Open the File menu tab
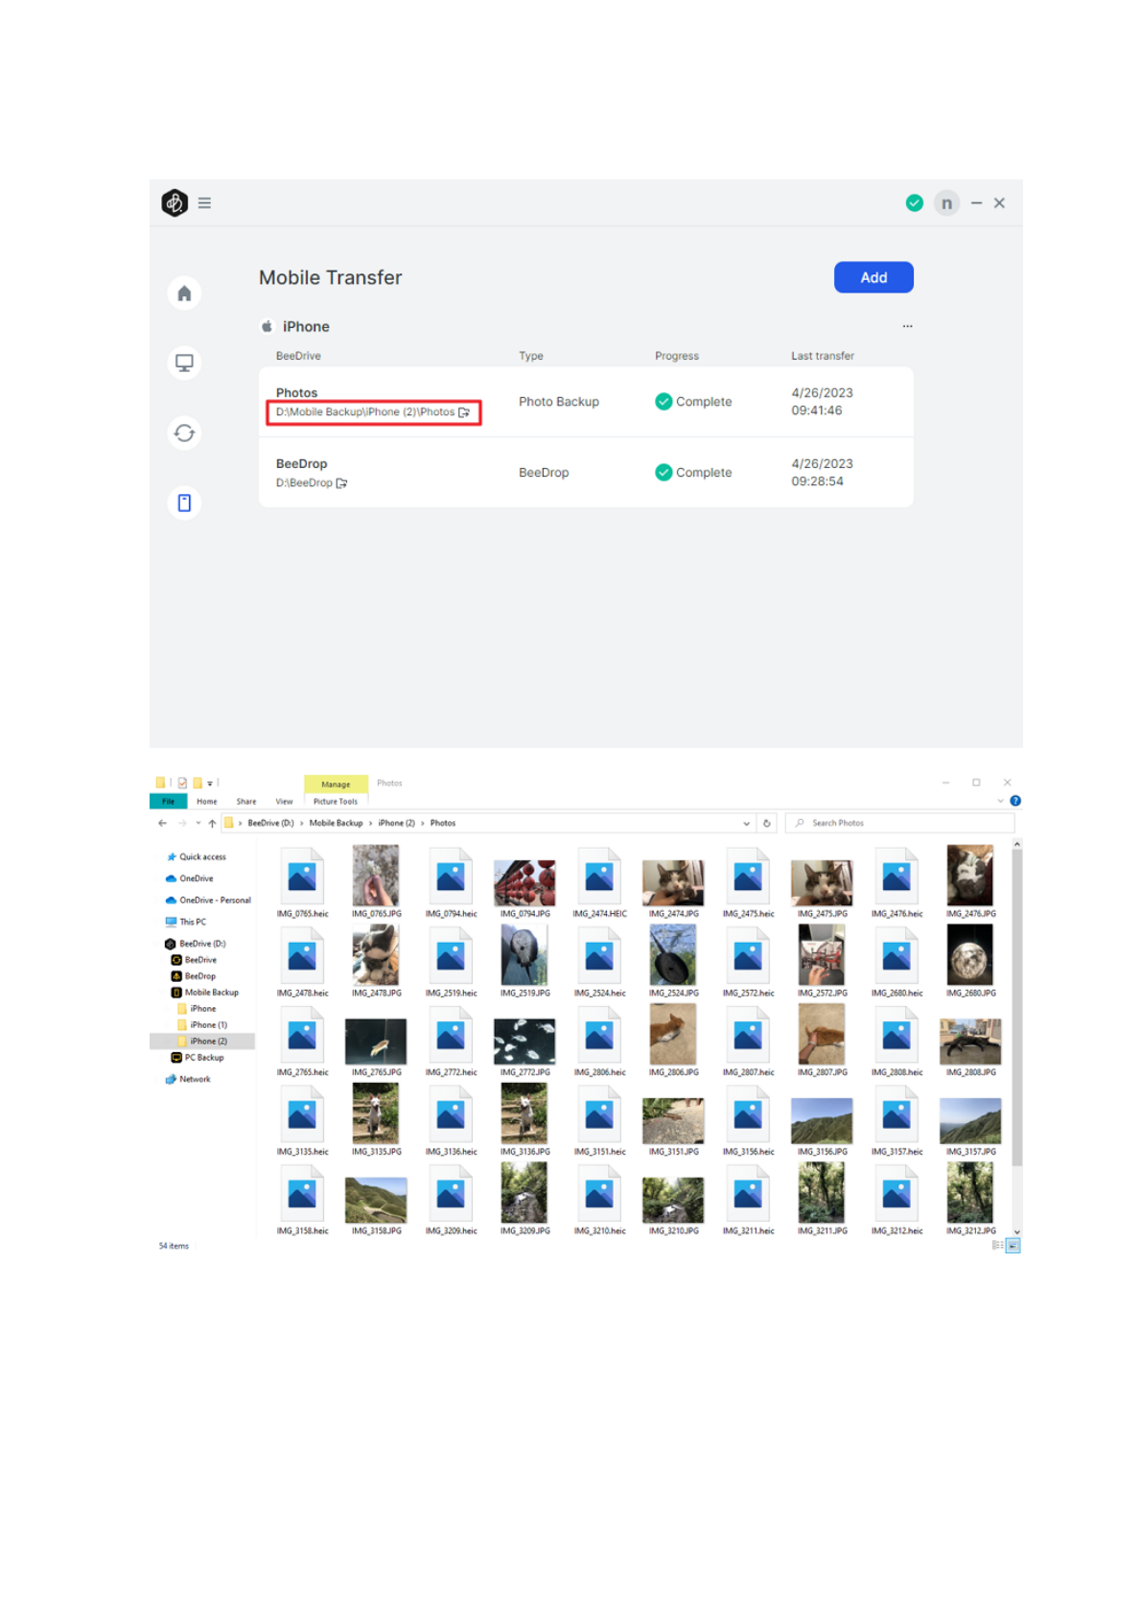Screen dimensions: 1141x1615 coord(168,802)
